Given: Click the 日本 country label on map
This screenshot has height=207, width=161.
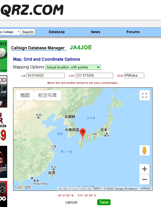Looking at the screenshot, I should pos(104,130).
